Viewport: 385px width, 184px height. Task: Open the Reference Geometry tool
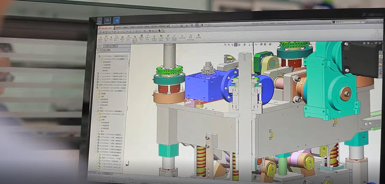[147, 38]
